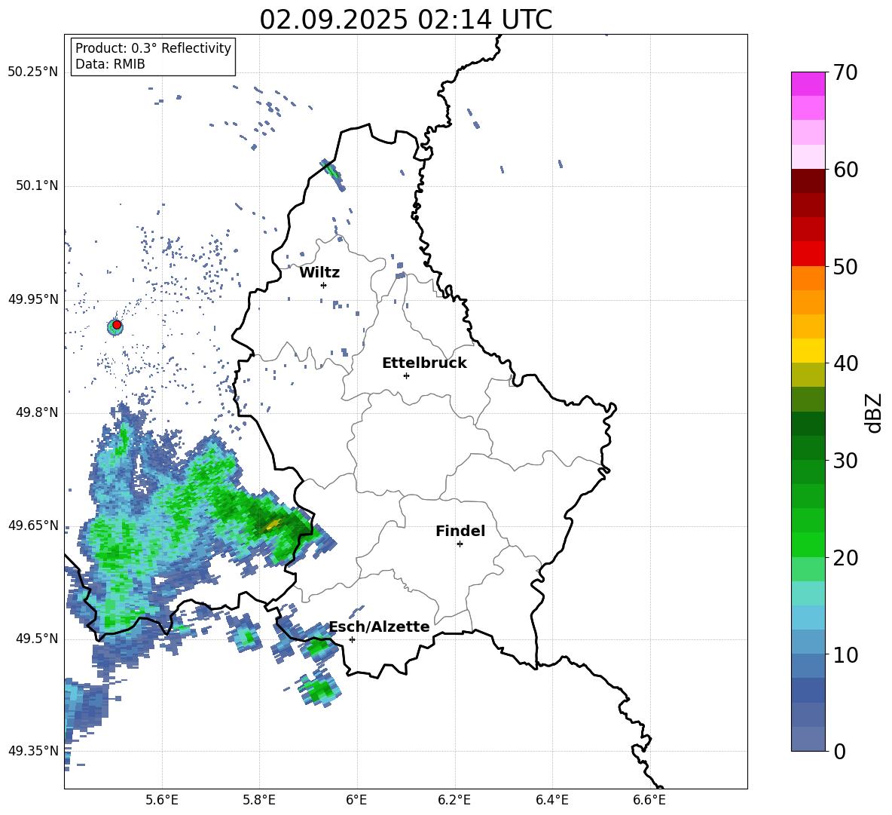Viewport: 892px width, 815px height.
Task: Click the isolated green echo south of Esch/Alzette
Action: click(319, 690)
